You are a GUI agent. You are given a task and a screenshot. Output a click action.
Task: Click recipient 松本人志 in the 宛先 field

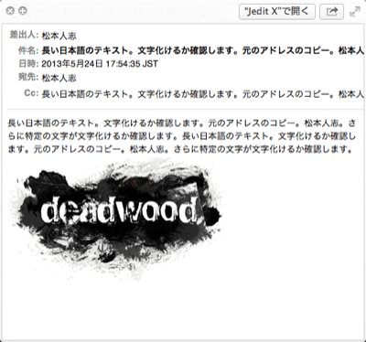pyautogui.click(x=59, y=78)
